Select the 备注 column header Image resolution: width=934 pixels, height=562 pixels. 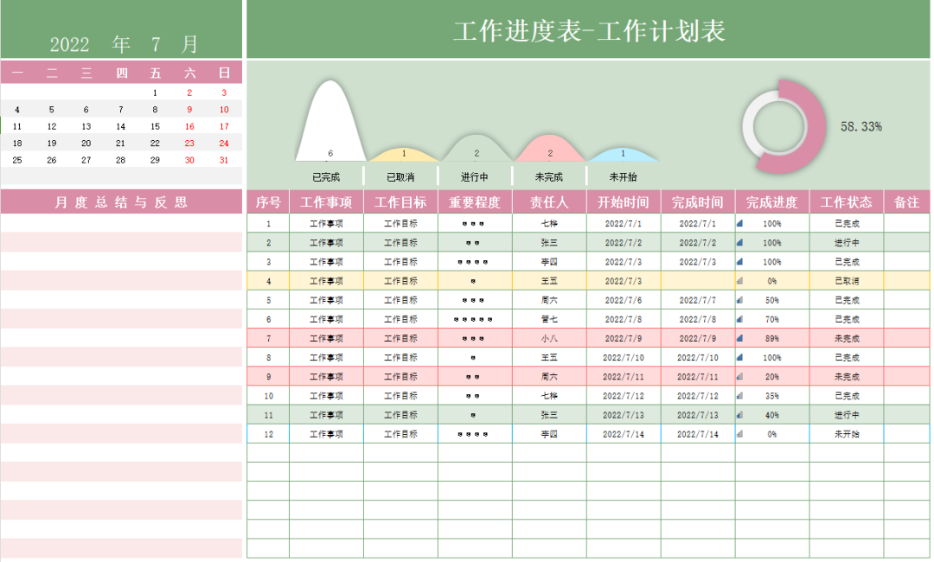[906, 202]
